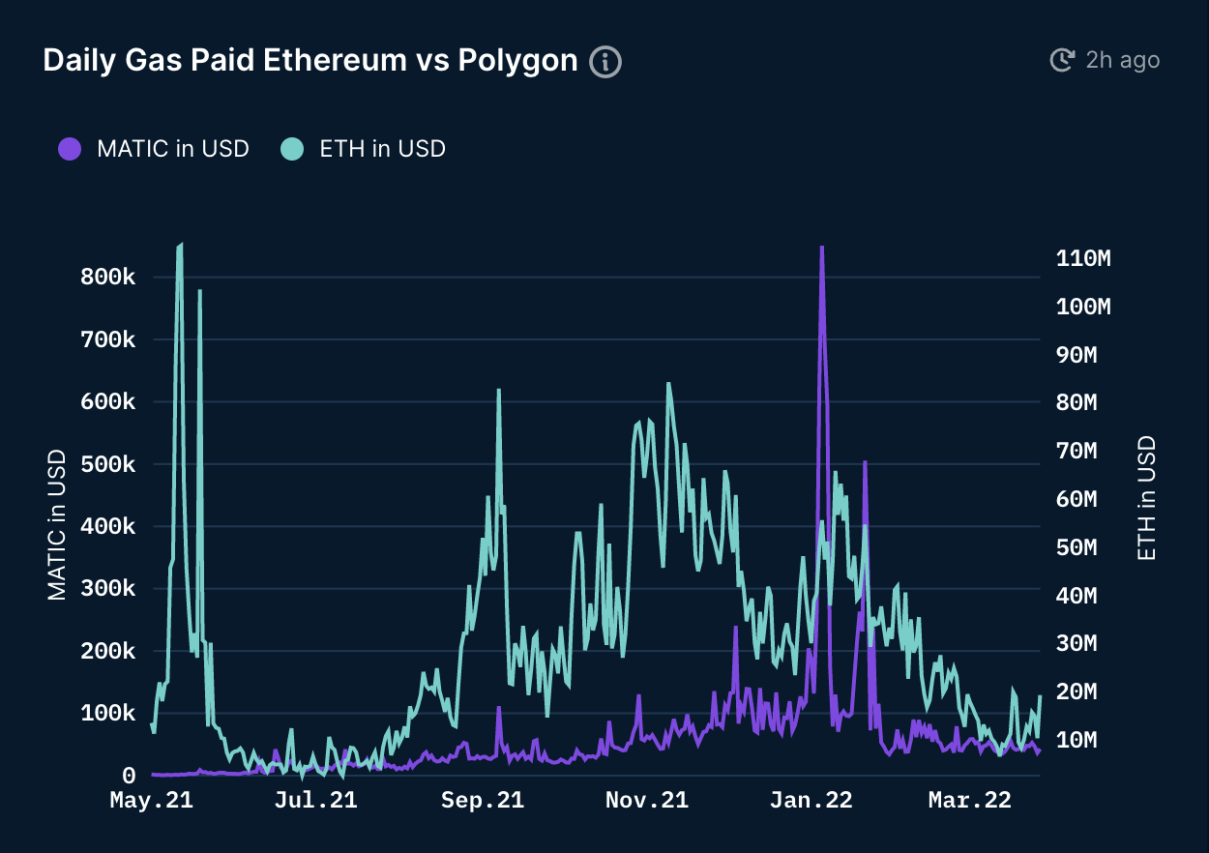
Task: Click the 400k left axis value
Action: click(106, 526)
